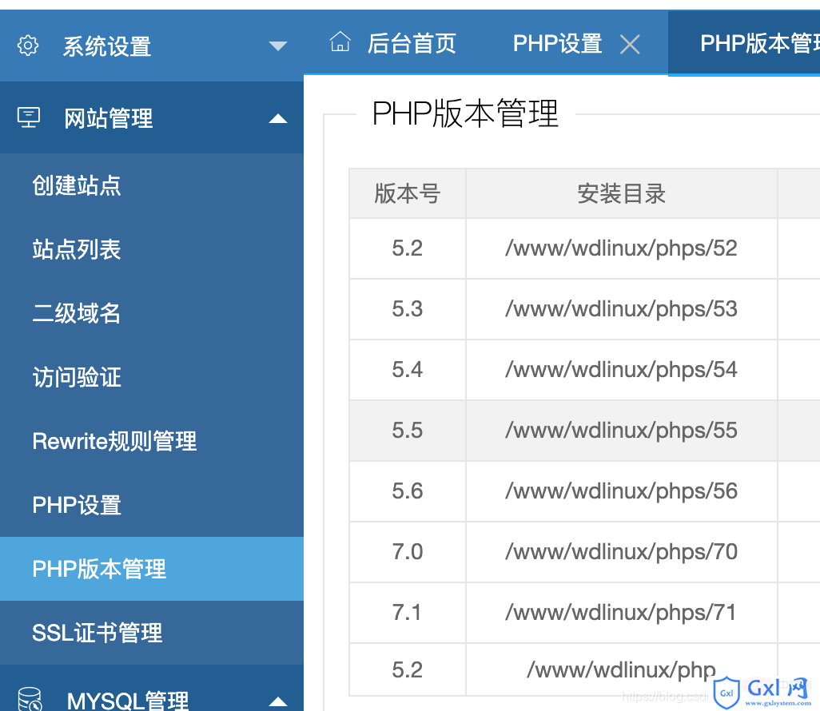Click version cell 5.6
820x711 pixels.
click(408, 491)
